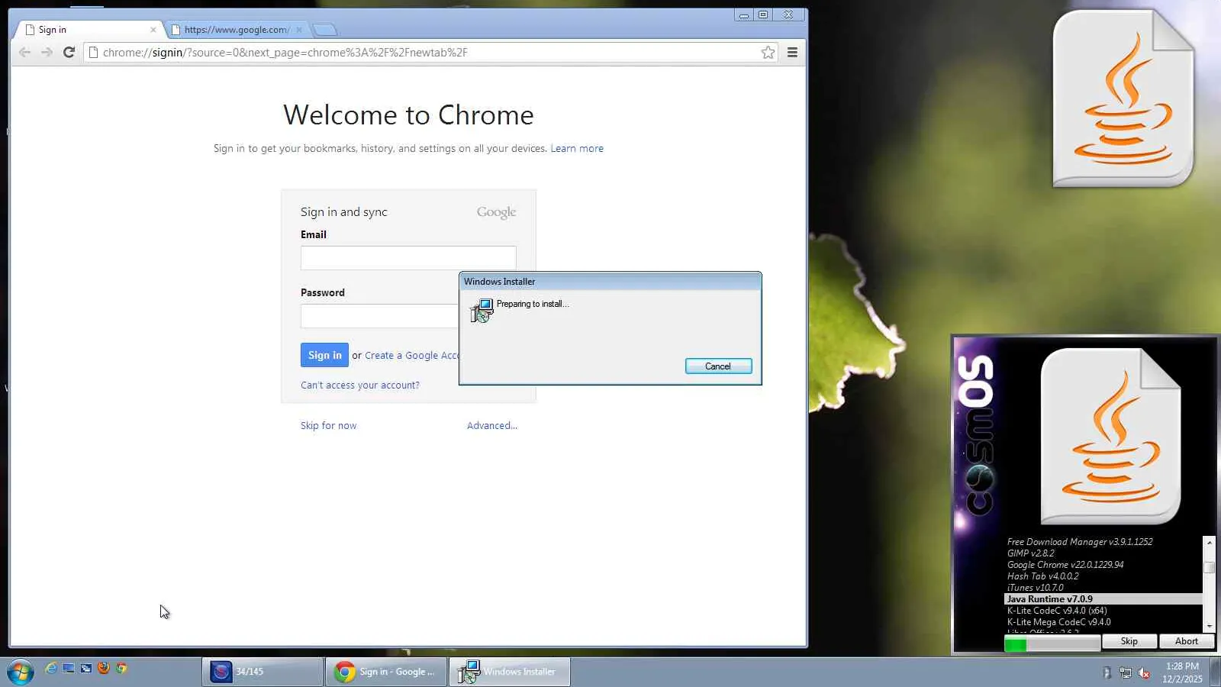Activate the Windows Installer taskbar button
Image resolution: width=1221 pixels, height=687 pixels.
tap(510, 672)
